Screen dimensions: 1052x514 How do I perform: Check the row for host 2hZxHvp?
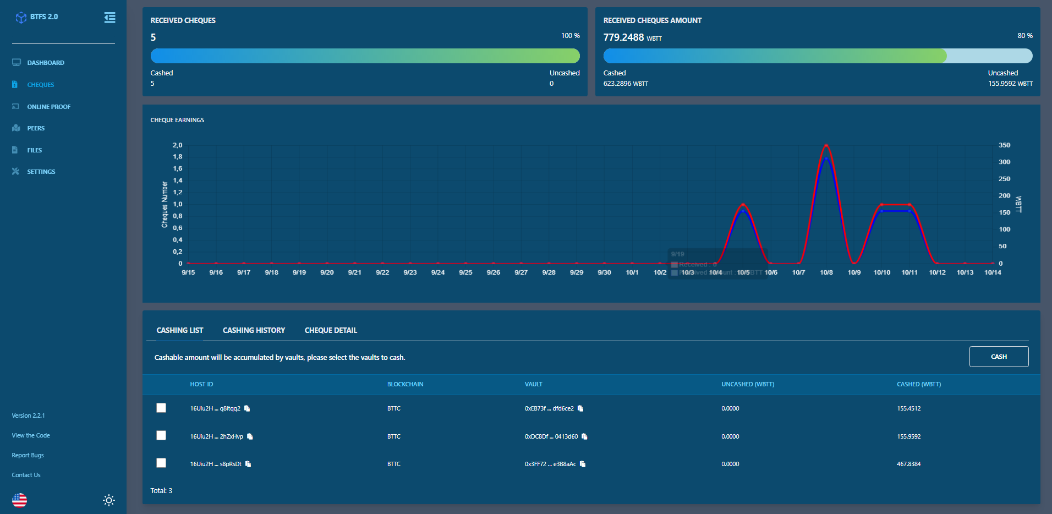[x=161, y=435]
